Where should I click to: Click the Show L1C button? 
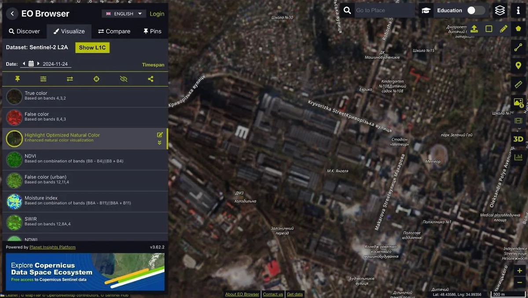92,47
